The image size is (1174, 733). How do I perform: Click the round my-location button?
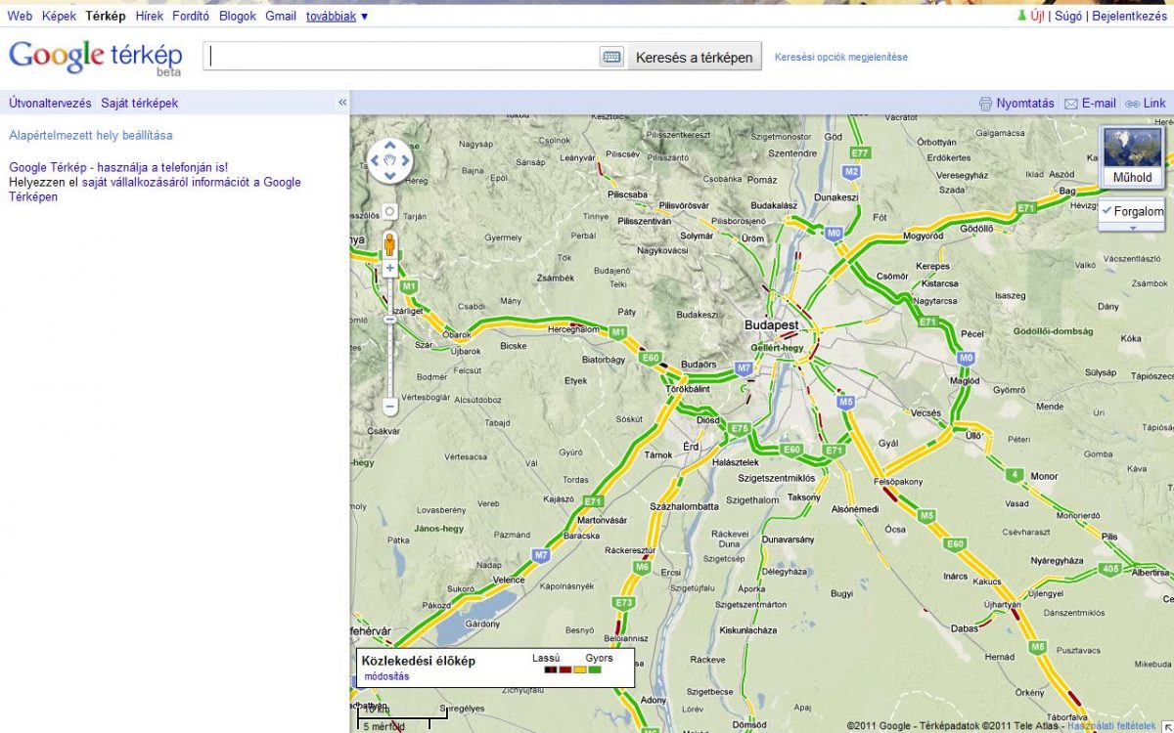tap(389, 211)
